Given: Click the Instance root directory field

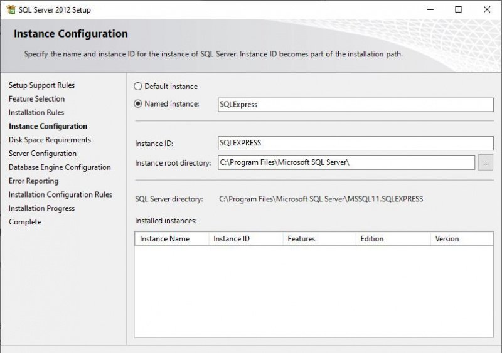Looking at the screenshot, I should point(346,162).
